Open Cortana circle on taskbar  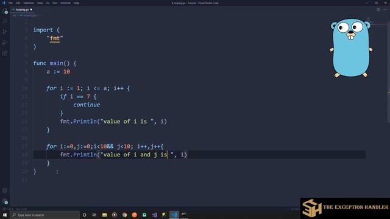pos(84,215)
